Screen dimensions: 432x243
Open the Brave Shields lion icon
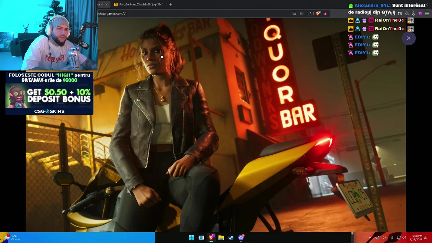coord(318,13)
